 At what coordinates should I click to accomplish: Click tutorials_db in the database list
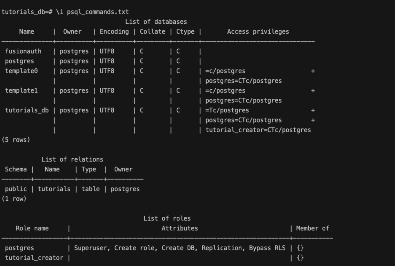[27, 110]
